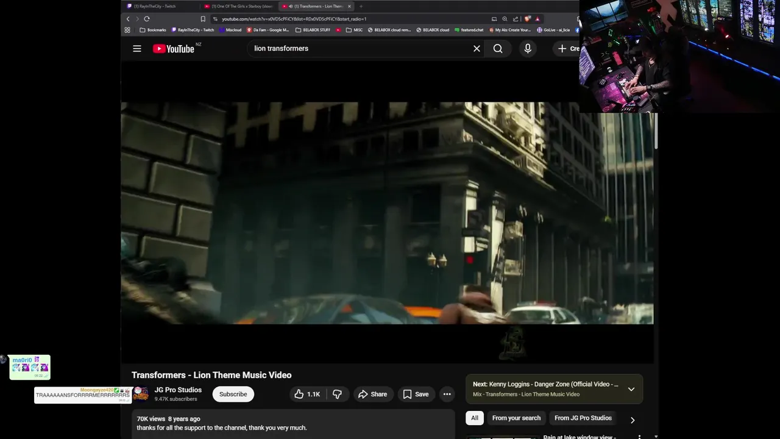Go back in browser history
The image size is (780, 439).
pos(128,19)
